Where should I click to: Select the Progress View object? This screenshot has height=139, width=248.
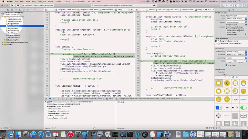(227, 116)
